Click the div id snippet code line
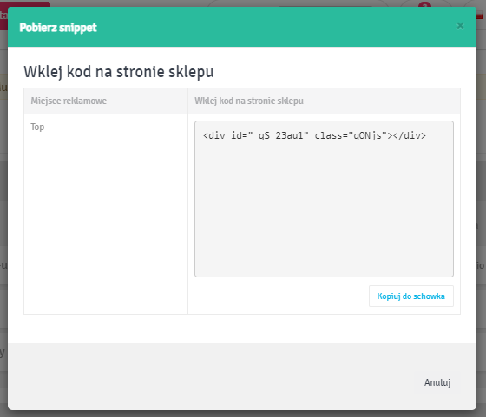 (x=314, y=135)
